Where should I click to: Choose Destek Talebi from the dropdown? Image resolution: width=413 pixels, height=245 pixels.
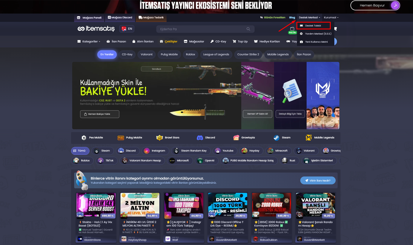click(313, 26)
